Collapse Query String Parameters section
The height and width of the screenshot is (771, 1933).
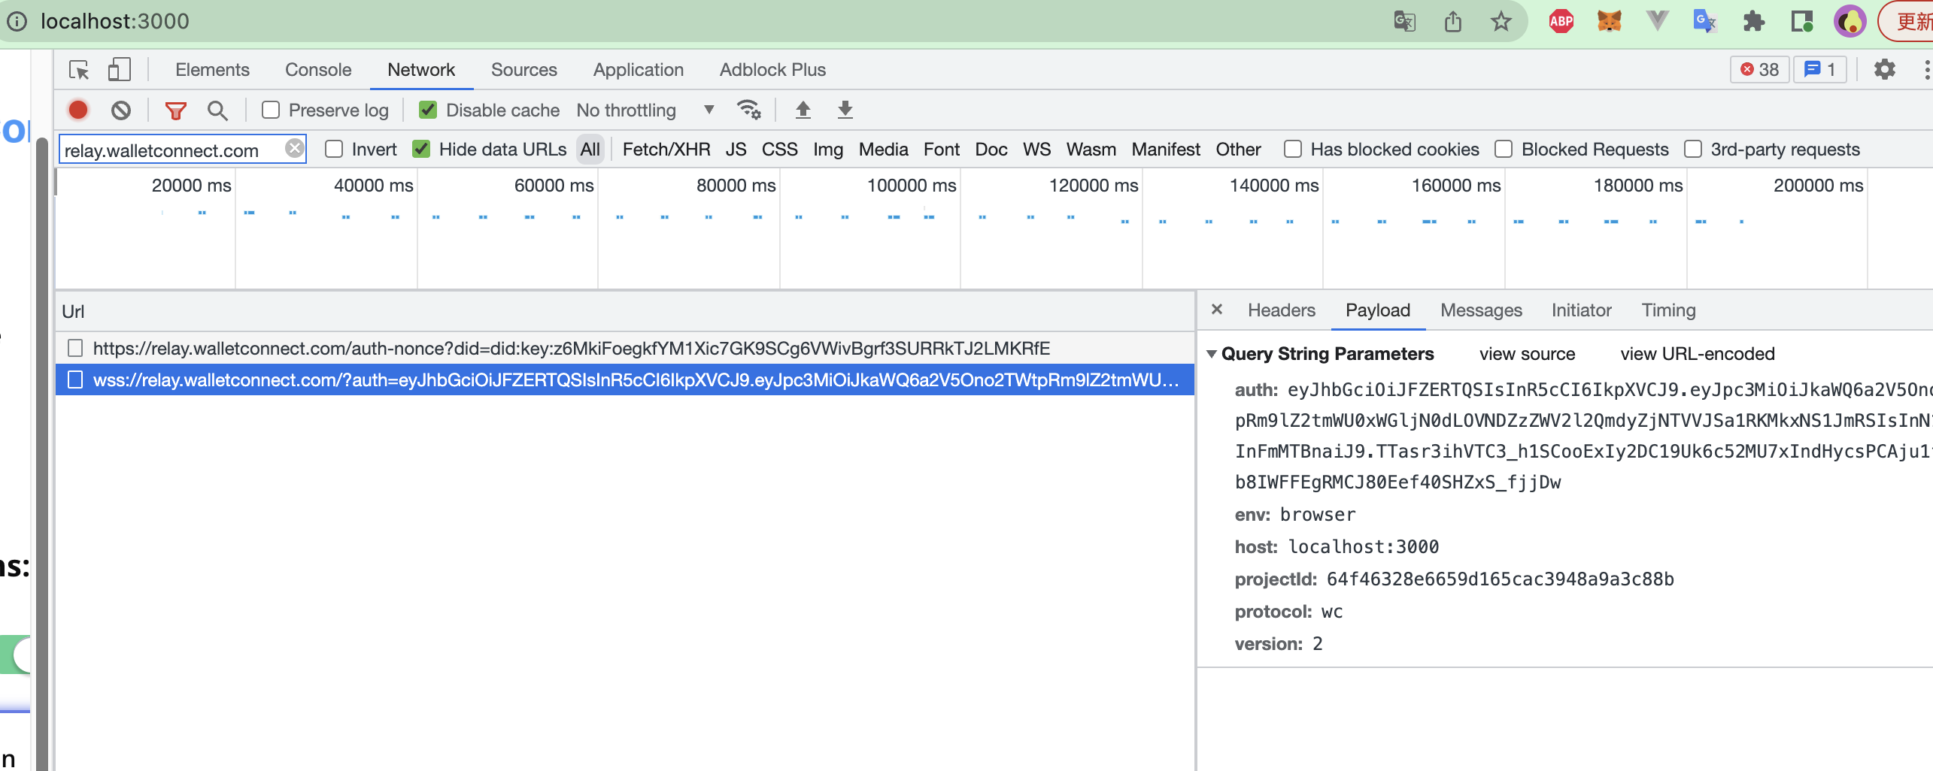coord(1212,354)
